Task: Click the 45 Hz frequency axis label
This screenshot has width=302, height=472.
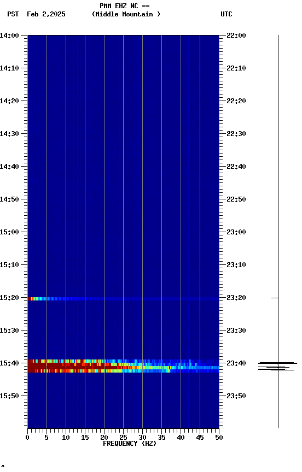Action: (x=200, y=438)
